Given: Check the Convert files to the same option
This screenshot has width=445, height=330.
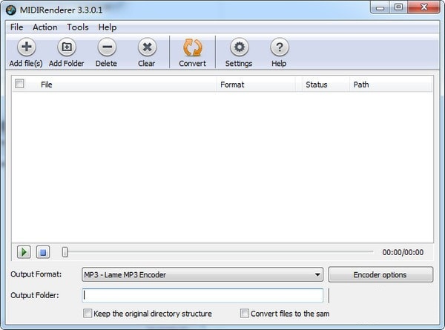Looking at the screenshot, I should pyautogui.click(x=244, y=313).
